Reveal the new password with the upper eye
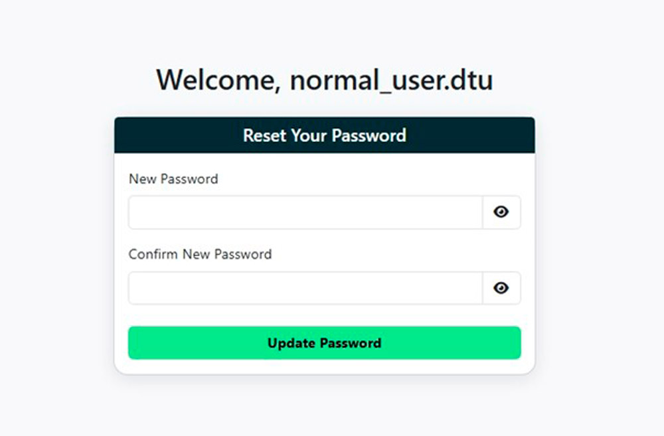The image size is (664, 436). [501, 212]
